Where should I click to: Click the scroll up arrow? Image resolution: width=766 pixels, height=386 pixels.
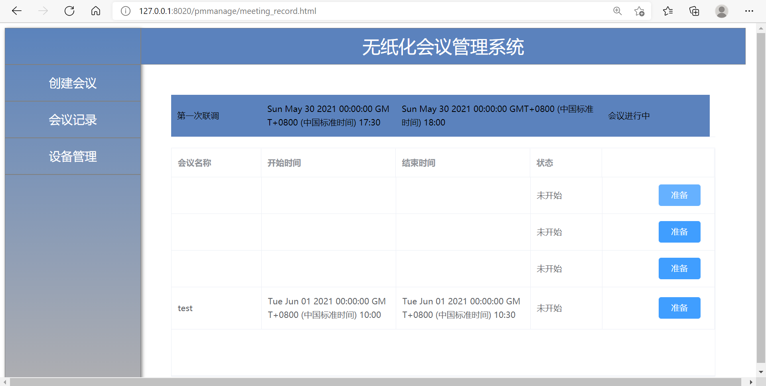pyautogui.click(x=761, y=29)
